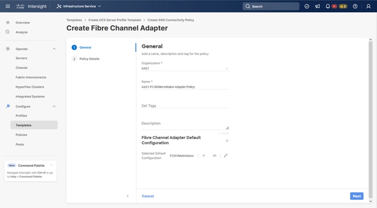377x208 pixels.
Task: Open the Organization dropdown AA21
Action: click(185, 68)
